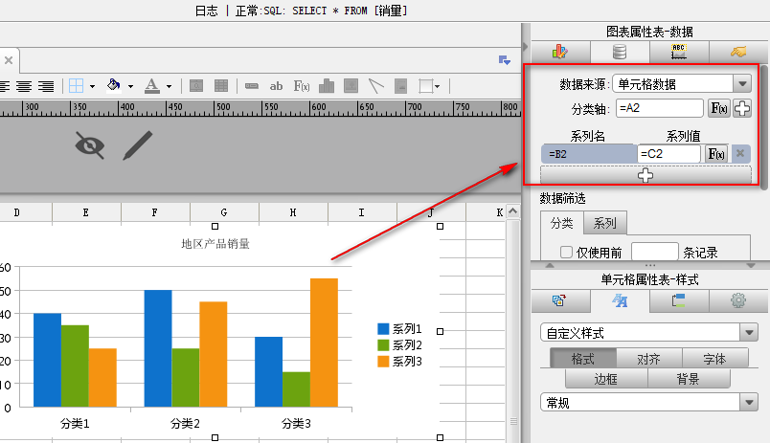Insert a plain text cell element
The width and height of the screenshot is (770, 443).
tap(252, 86)
